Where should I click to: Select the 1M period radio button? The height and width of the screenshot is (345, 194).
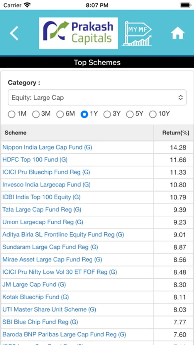(11, 114)
